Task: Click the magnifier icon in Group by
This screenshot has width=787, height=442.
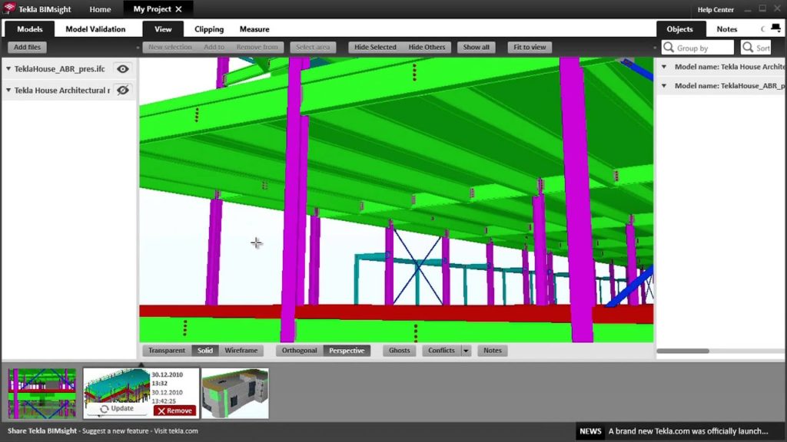Action: click(x=669, y=48)
